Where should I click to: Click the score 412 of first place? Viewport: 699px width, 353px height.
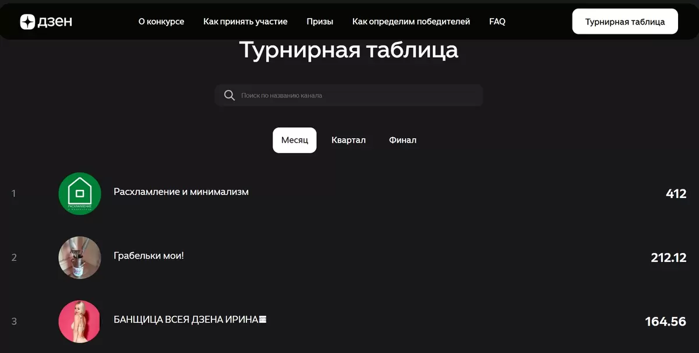(676, 194)
